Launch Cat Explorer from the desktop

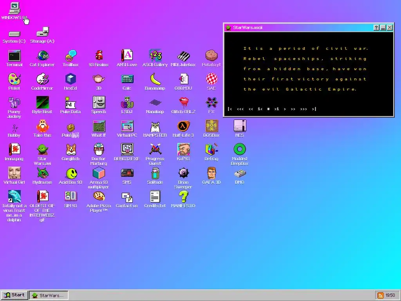[42, 58]
